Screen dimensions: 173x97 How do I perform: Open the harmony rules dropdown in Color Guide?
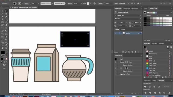pyautogui.click(x=171, y=13)
